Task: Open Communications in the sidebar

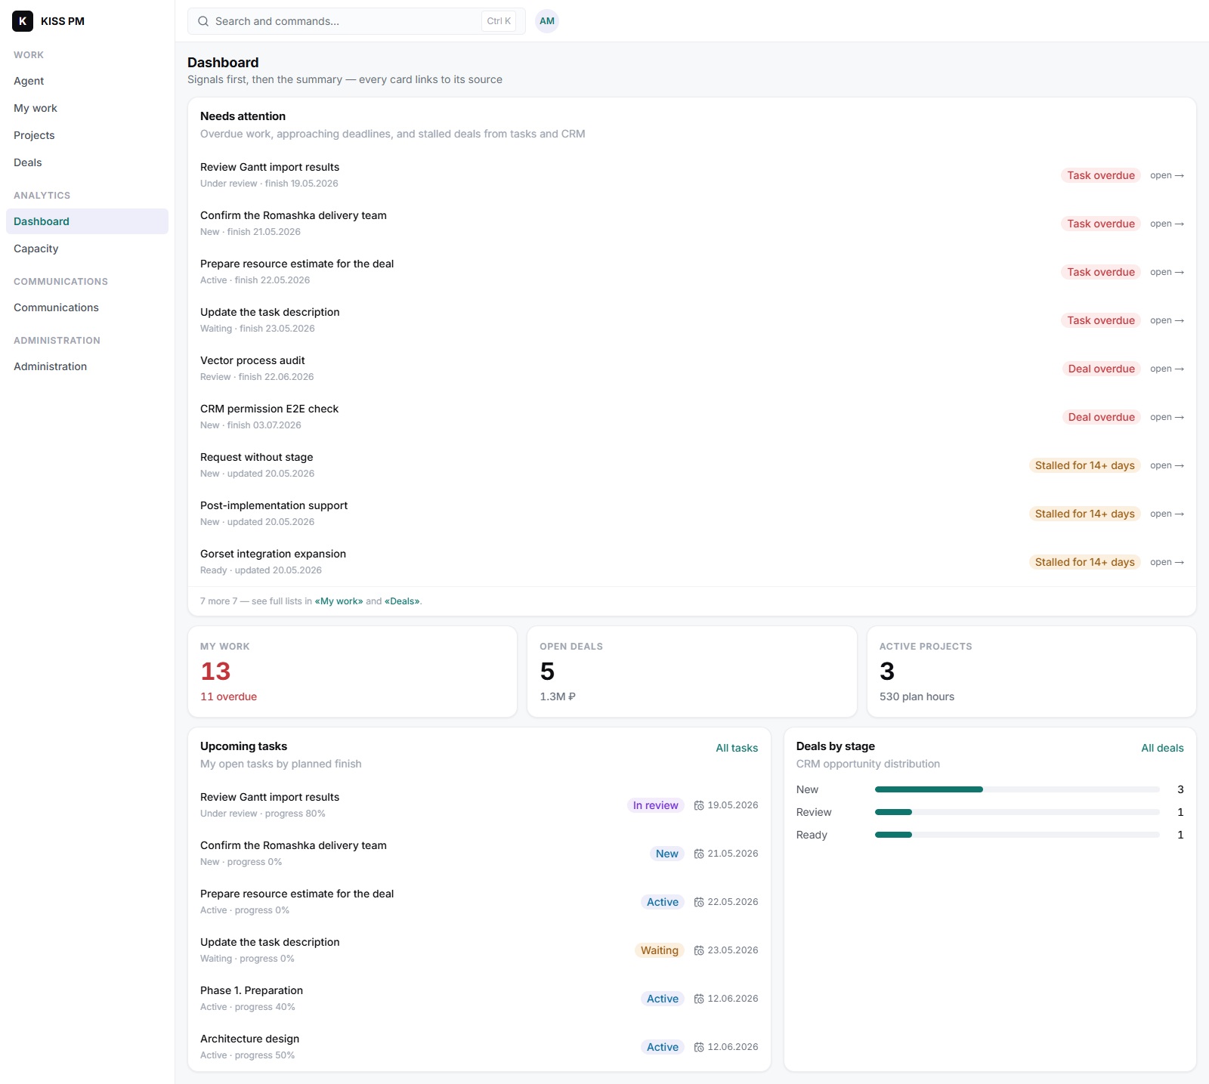Action: click(87, 307)
